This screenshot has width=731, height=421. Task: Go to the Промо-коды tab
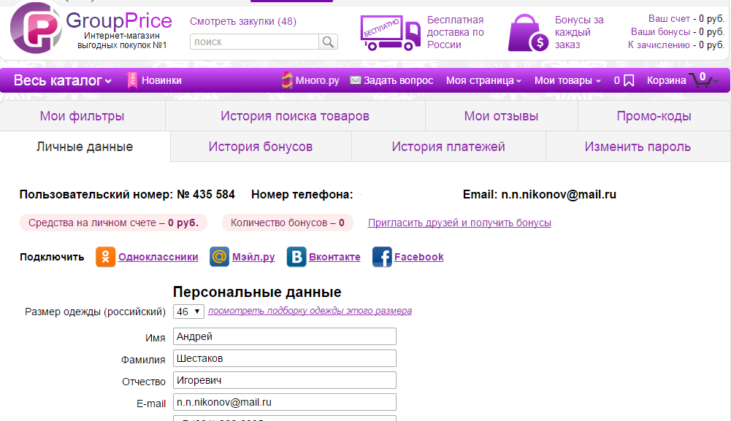point(654,116)
